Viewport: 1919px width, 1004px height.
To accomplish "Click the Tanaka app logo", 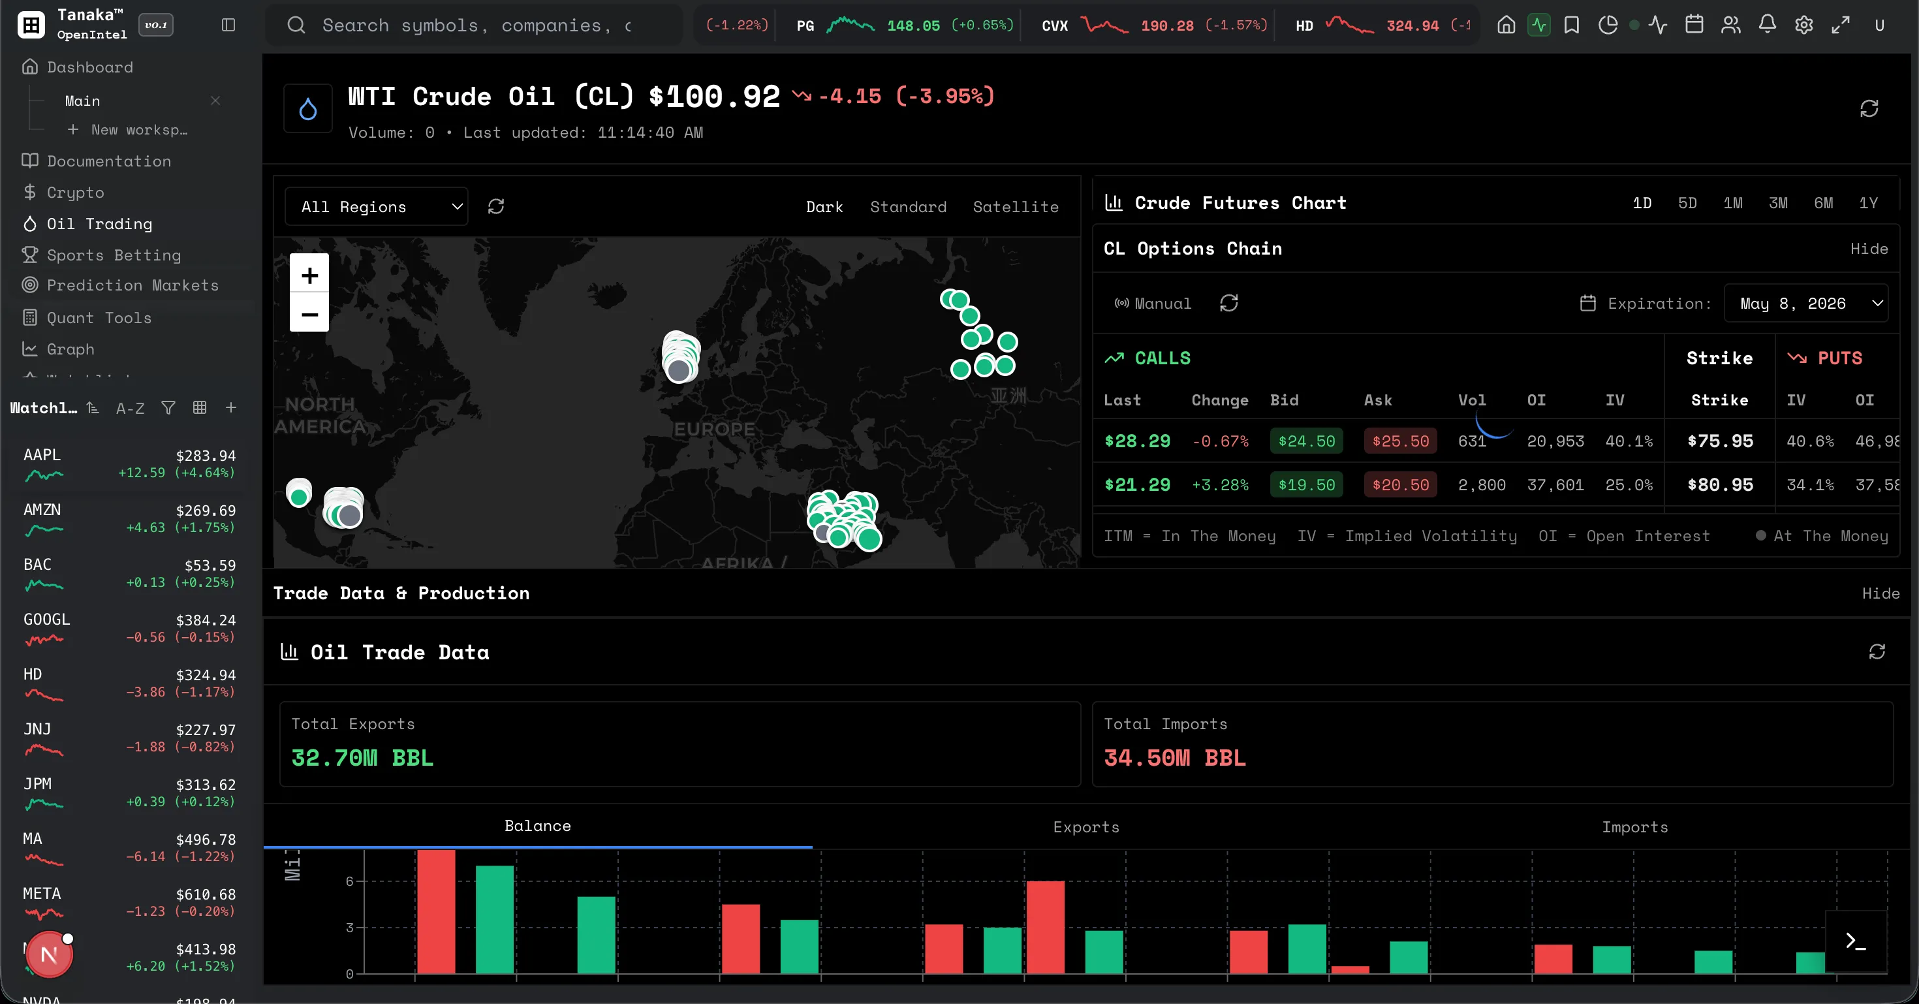I will (x=31, y=25).
